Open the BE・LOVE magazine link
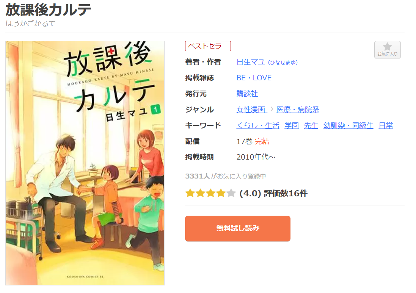 [254, 78]
